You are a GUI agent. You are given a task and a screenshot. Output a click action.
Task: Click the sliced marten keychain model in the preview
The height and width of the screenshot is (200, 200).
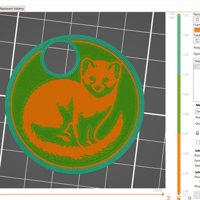pyautogui.click(x=74, y=104)
